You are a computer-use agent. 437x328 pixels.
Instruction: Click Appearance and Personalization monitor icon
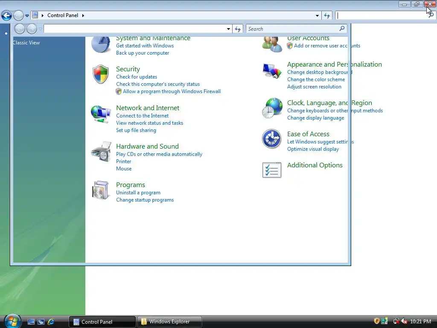pyautogui.click(x=272, y=71)
